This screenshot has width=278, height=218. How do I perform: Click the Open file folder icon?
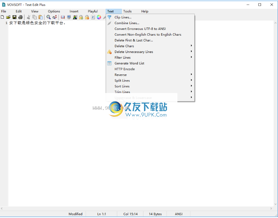click(x=8, y=17)
